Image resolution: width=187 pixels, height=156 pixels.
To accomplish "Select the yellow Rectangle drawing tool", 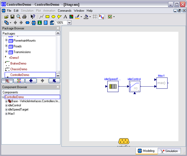I will [x=47, y=17].
